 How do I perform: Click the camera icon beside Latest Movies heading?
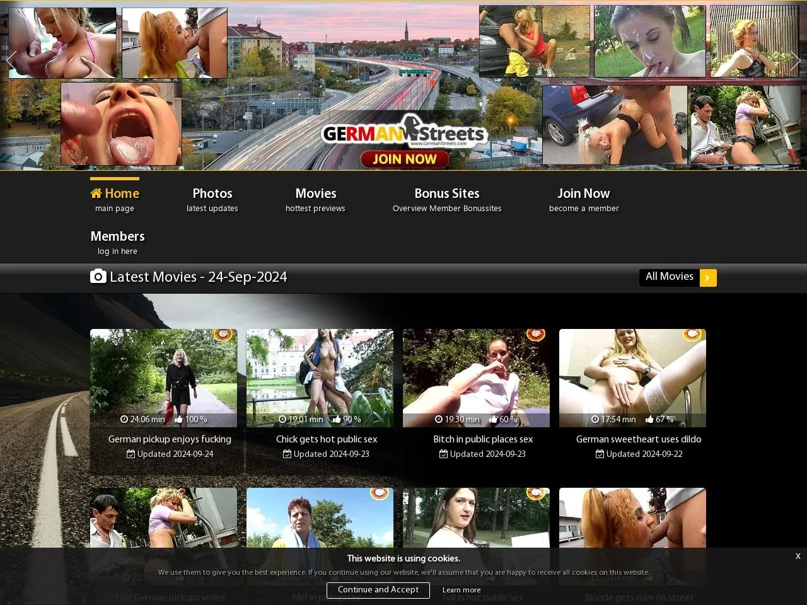98,276
